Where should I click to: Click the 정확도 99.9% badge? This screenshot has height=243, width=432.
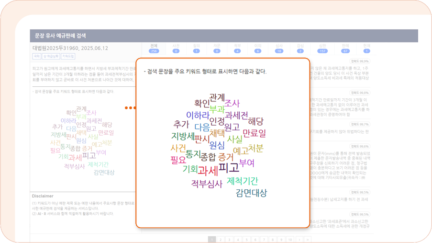coord(359,61)
